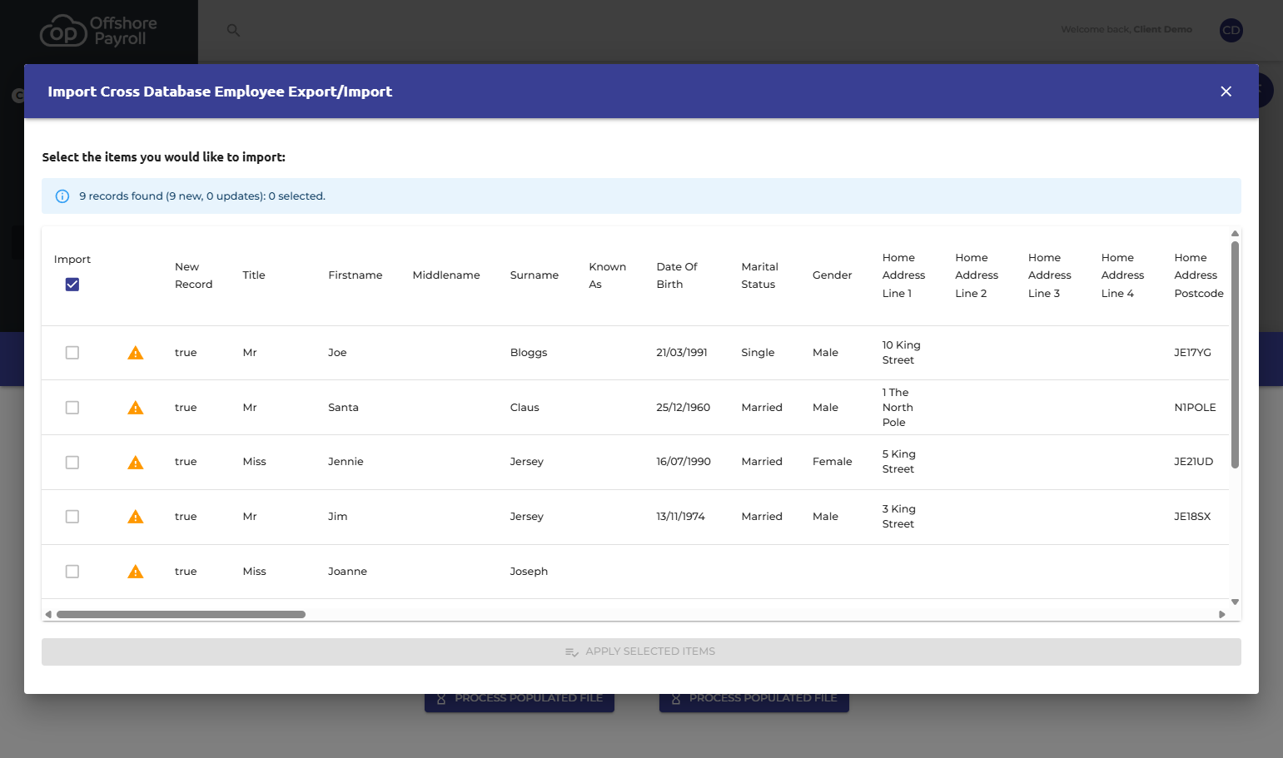Image resolution: width=1283 pixels, height=758 pixels.
Task: Toggle the select-all Import checkbox in header
Action: click(72, 285)
